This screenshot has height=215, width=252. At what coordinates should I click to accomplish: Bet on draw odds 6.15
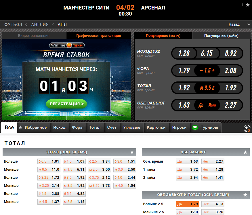click(207, 53)
